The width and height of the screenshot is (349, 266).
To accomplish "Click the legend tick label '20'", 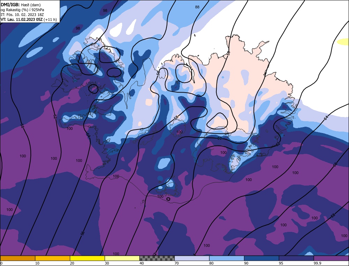I will click(x=72, y=263).
